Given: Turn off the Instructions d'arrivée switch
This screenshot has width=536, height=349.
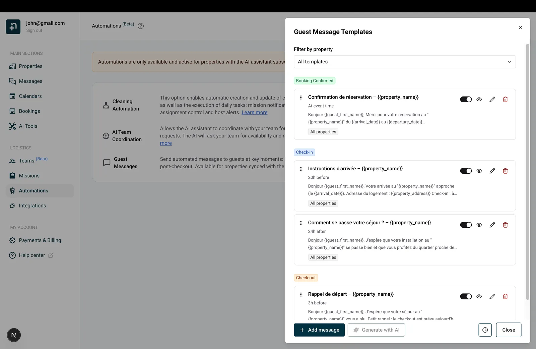Looking at the screenshot, I should (x=466, y=171).
